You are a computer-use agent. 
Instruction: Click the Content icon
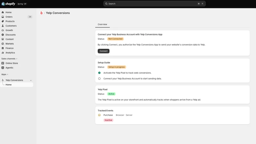tap(3, 39)
